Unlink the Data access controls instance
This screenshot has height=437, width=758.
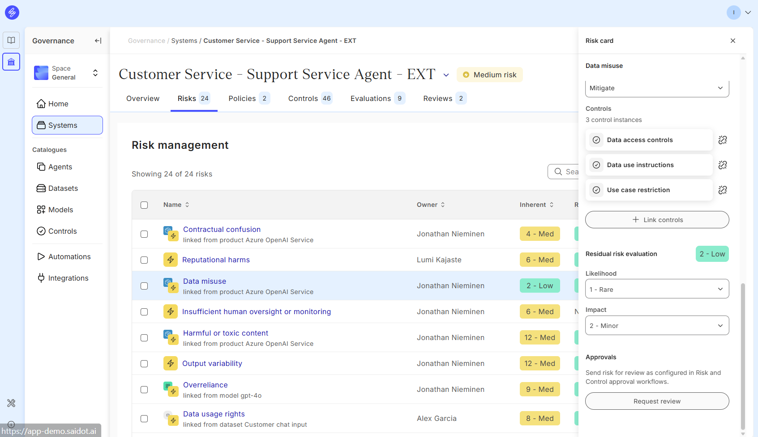pos(722,140)
